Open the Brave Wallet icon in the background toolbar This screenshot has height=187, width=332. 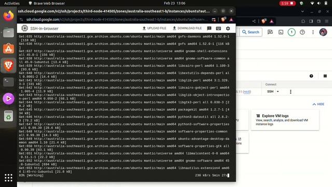coord(319,21)
